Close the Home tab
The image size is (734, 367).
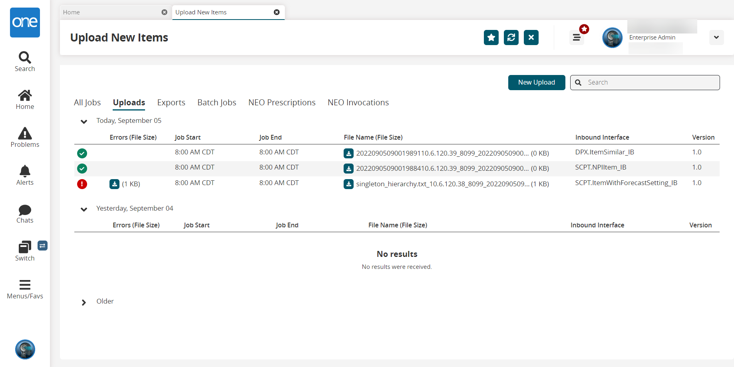164,12
